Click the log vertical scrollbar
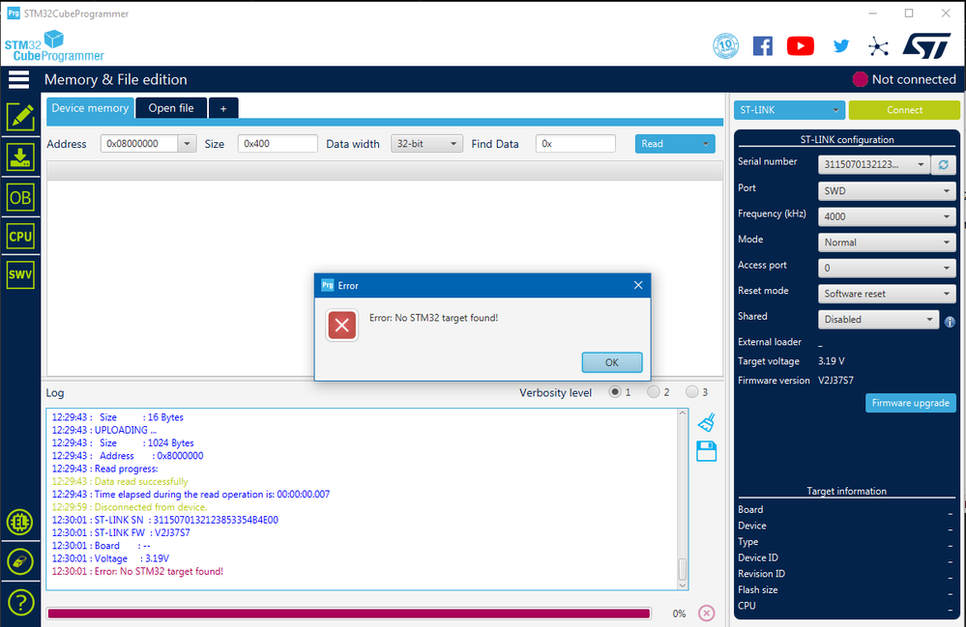The height and width of the screenshot is (627, 966). coord(682,499)
